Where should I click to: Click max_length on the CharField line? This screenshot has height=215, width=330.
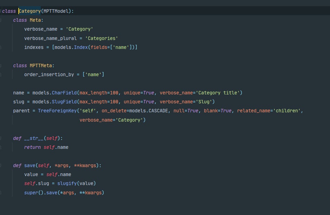(93, 93)
